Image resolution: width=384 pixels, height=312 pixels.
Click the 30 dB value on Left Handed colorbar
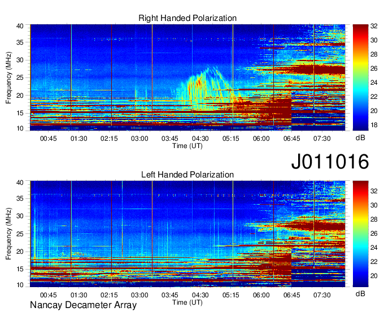[374, 205]
